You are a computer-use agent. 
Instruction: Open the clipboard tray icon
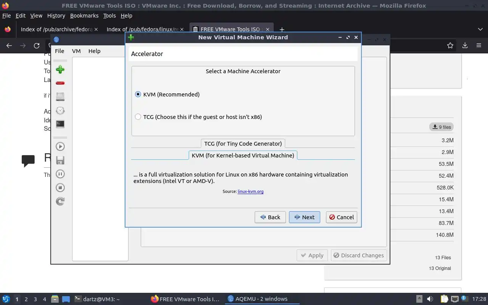444,299
